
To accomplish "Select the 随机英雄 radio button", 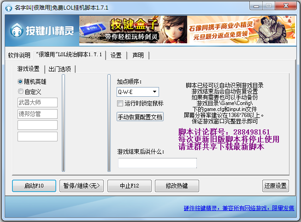I will [32, 82].
